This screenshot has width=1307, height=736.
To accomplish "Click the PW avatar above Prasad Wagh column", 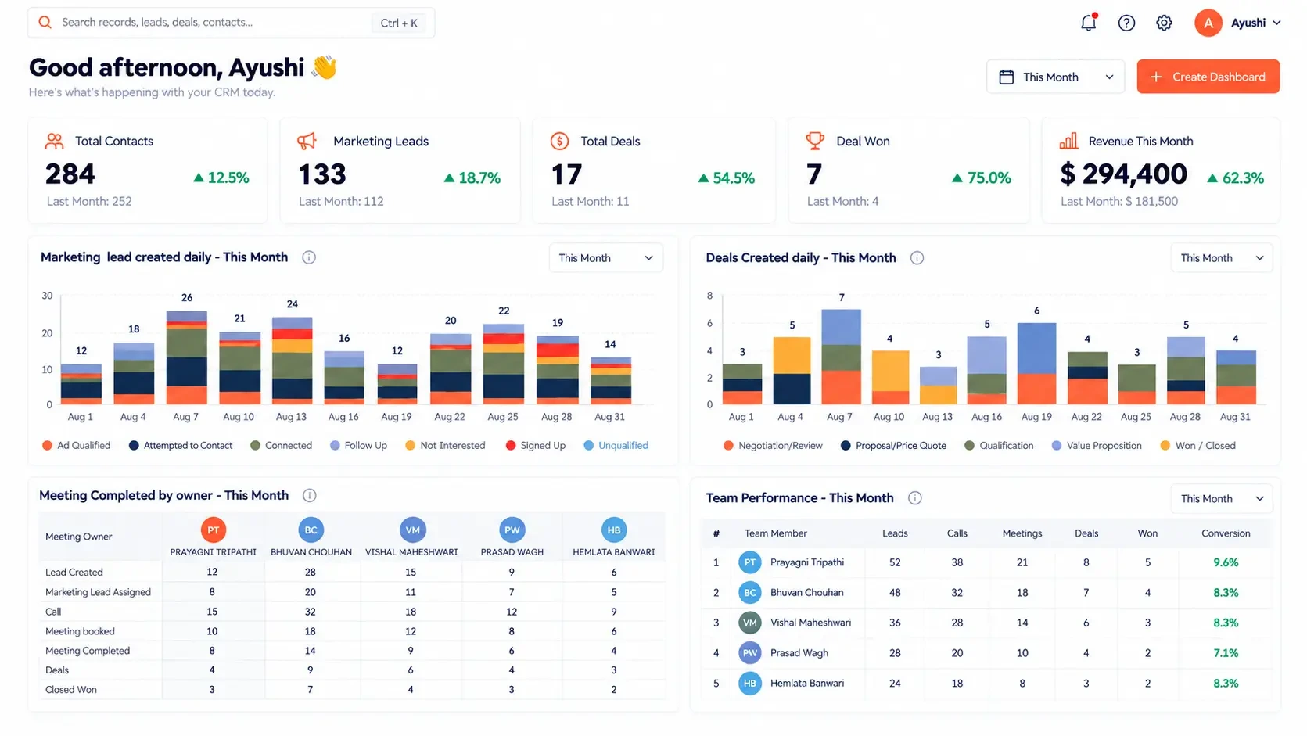I will [x=512, y=530].
